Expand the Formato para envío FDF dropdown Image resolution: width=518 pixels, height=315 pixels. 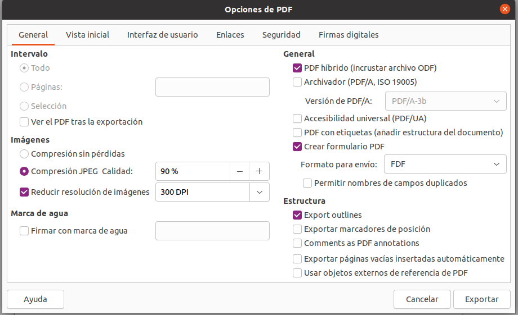tap(495, 165)
